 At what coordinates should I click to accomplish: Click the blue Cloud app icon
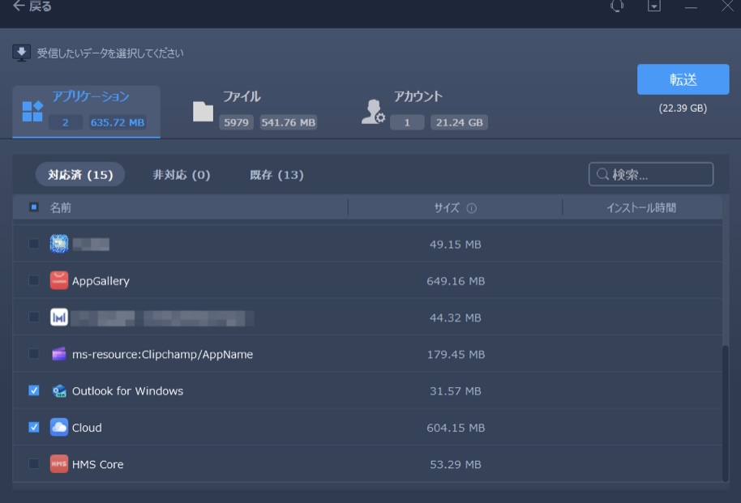(x=58, y=428)
